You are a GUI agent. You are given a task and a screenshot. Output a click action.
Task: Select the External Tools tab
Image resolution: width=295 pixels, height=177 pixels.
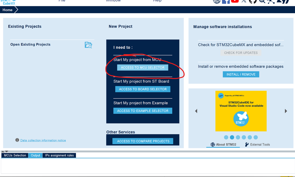pos(257,144)
